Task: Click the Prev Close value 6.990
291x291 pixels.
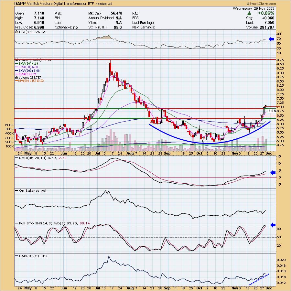Action: [39, 27]
